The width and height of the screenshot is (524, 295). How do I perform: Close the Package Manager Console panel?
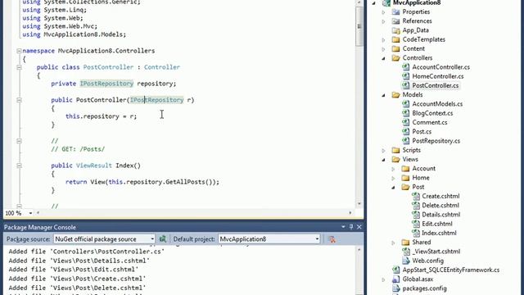tap(359, 227)
